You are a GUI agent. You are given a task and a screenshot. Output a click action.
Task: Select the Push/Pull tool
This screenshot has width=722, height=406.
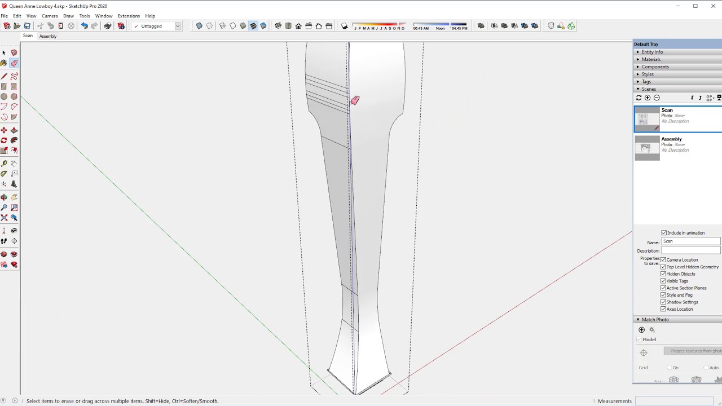[14, 130]
